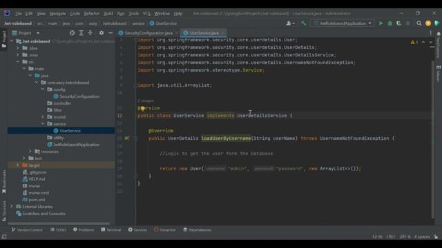Collapse all in Project panel
Screen dimensions: 442x248
point(90,33)
